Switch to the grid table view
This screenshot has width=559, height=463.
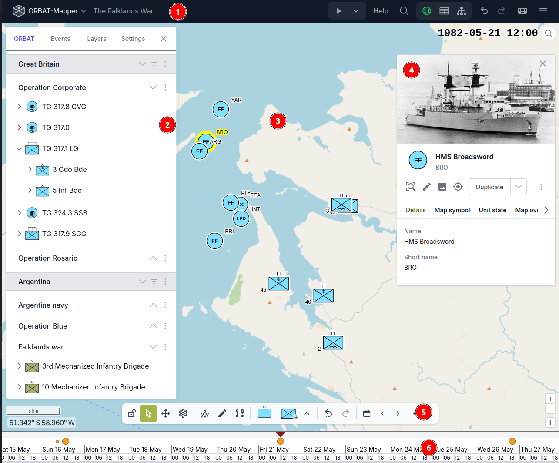pos(444,11)
